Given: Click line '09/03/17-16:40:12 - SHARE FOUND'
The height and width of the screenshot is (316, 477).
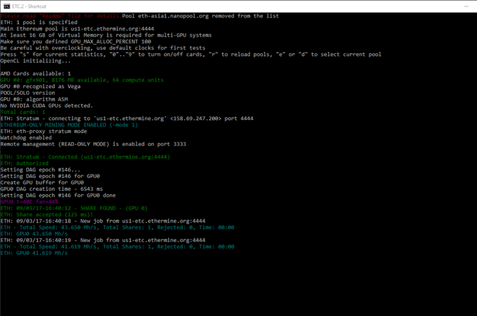Looking at the screenshot, I should click(74, 208).
